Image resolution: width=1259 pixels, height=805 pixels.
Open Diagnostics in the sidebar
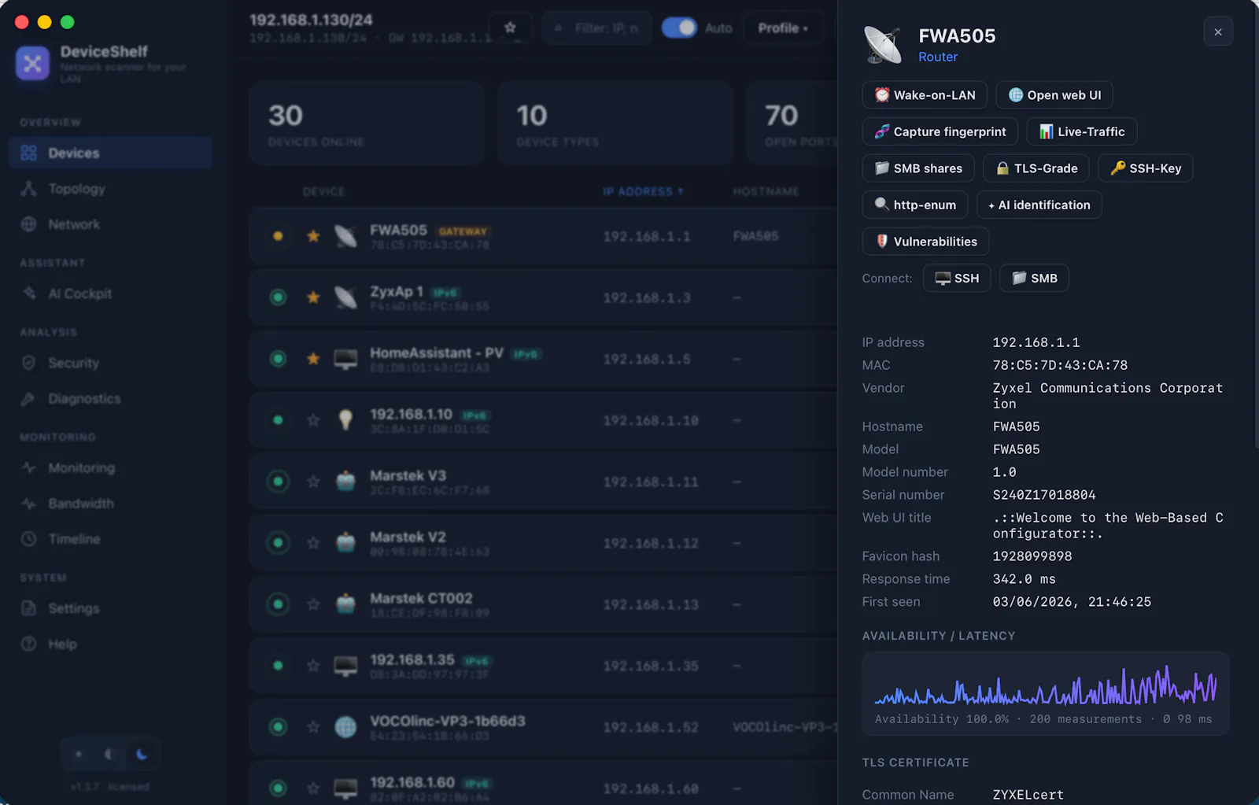point(110,399)
